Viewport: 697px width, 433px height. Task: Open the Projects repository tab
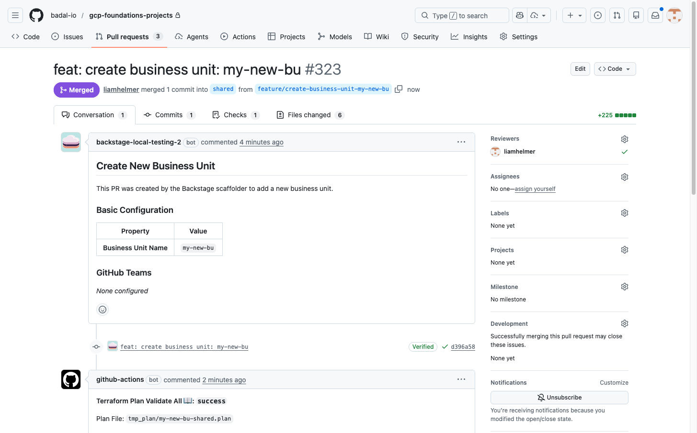[286, 37]
